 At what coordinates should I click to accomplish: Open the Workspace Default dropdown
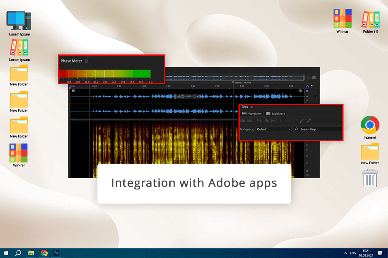click(x=274, y=129)
